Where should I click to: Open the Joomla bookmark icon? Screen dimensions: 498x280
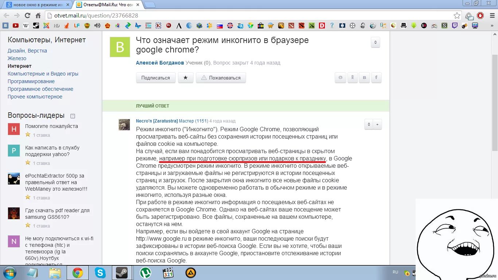point(46,26)
